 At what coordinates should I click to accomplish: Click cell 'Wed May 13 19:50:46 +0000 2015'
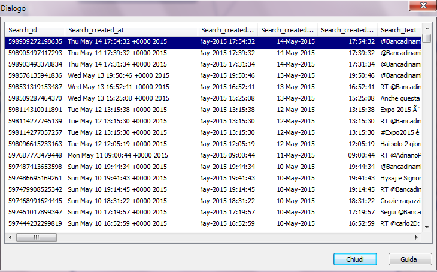tap(119, 75)
